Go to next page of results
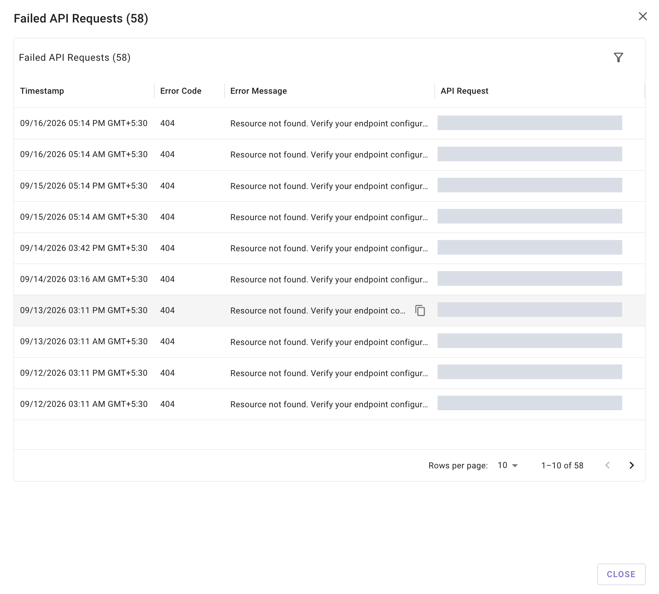This screenshot has height=594, width=659. click(x=632, y=465)
